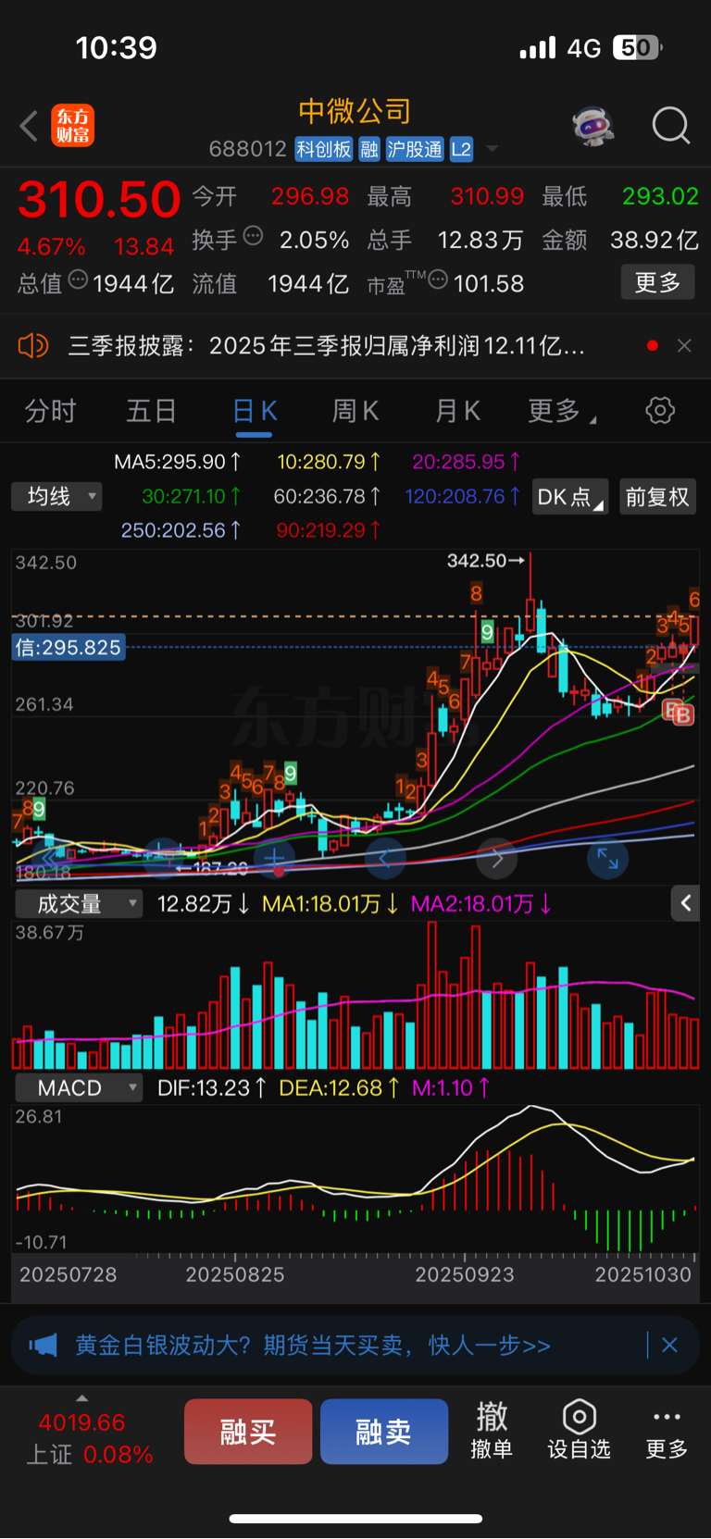
Task: Open chart settings gear
Action: coord(660,410)
